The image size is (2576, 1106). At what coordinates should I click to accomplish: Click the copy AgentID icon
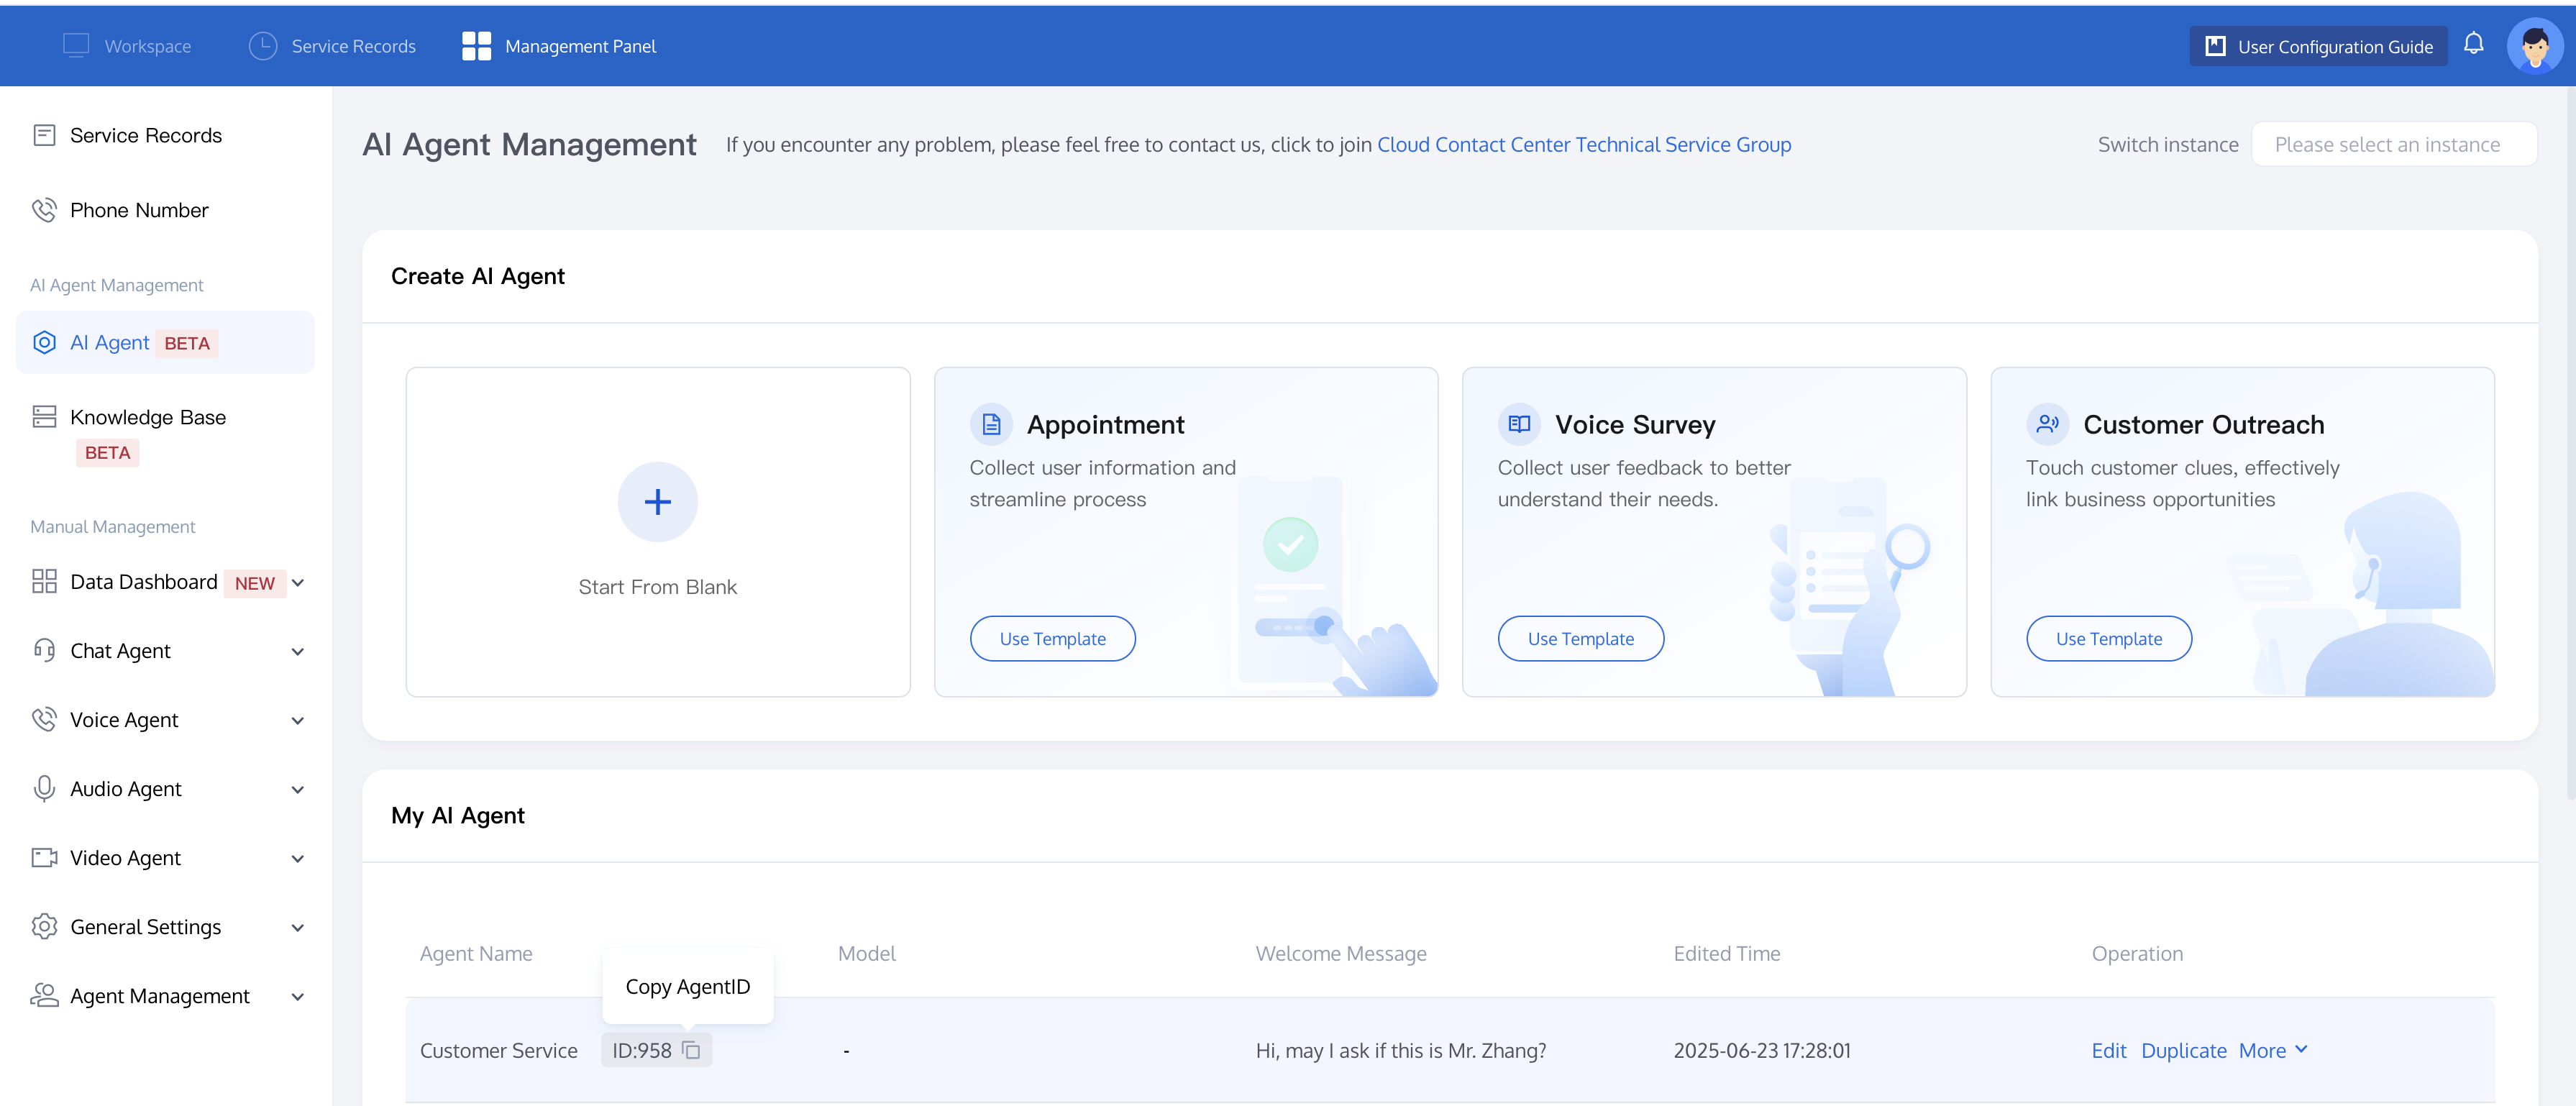[691, 1050]
